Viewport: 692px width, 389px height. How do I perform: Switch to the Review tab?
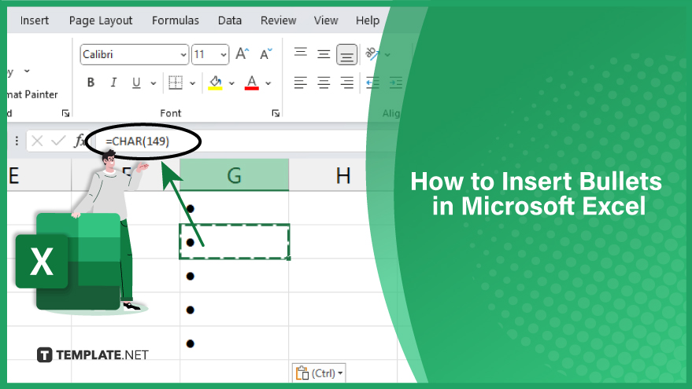[x=278, y=20]
